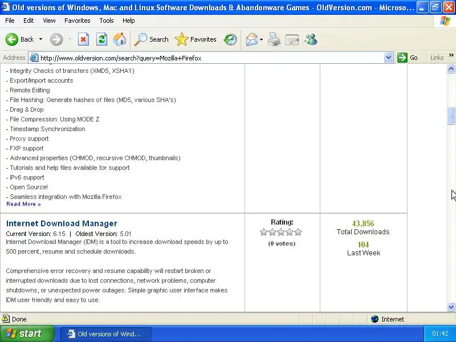This screenshot has width=456, height=342.
Task: Click the 104 Last Week count
Action: click(x=363, y=245)
